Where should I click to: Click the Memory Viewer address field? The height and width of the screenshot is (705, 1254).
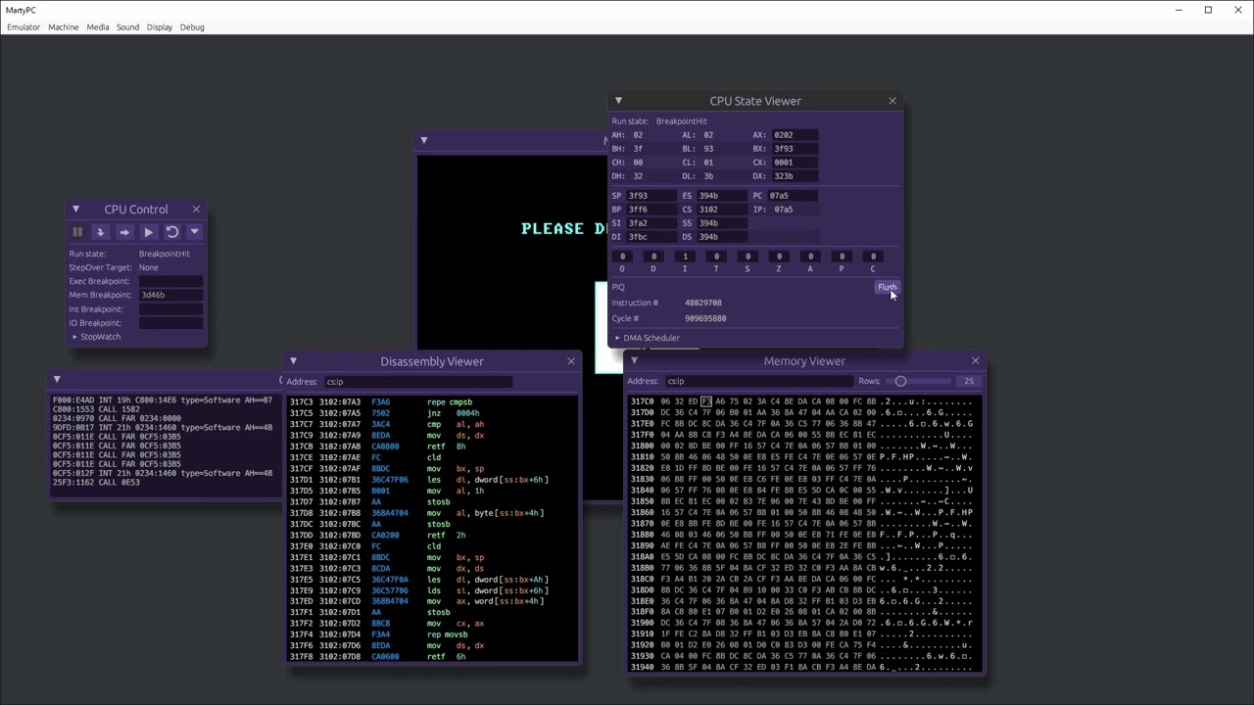click(x=757, y=381)
